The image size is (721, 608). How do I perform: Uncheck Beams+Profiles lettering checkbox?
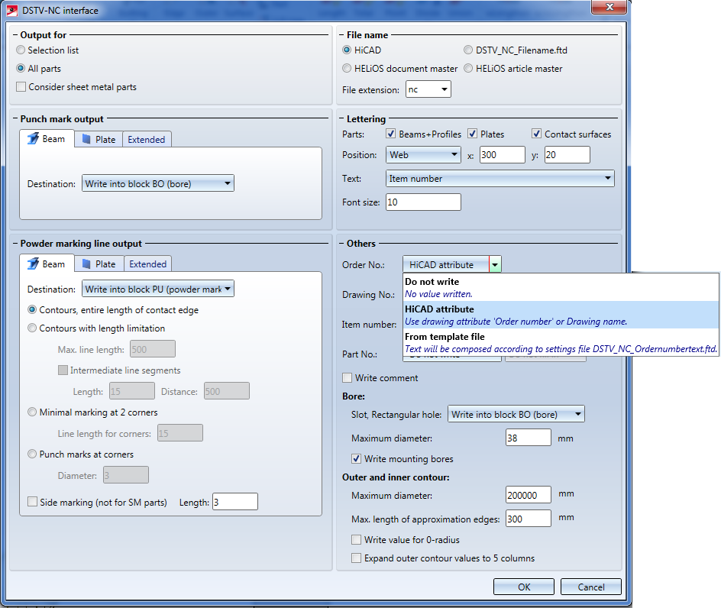point(391,134)
